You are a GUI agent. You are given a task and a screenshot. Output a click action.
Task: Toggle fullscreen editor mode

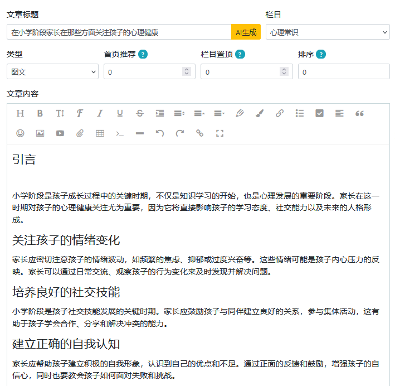pos(220,133)
